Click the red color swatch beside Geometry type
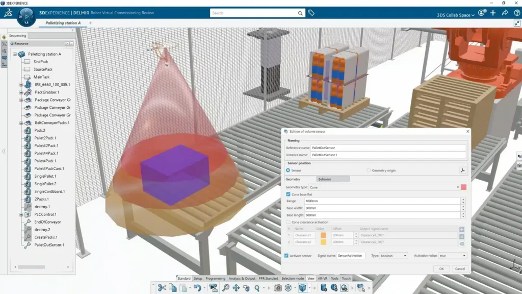522x294 pixels. click(x=464, y=187)
